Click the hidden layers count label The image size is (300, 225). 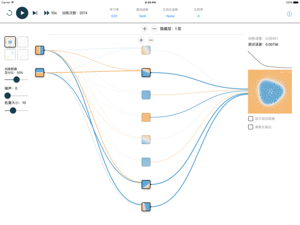[171, 29]
